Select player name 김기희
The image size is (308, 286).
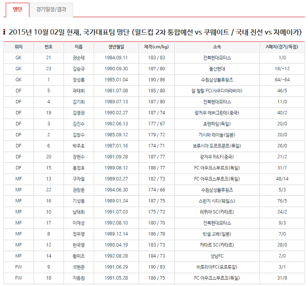(78, 102)
